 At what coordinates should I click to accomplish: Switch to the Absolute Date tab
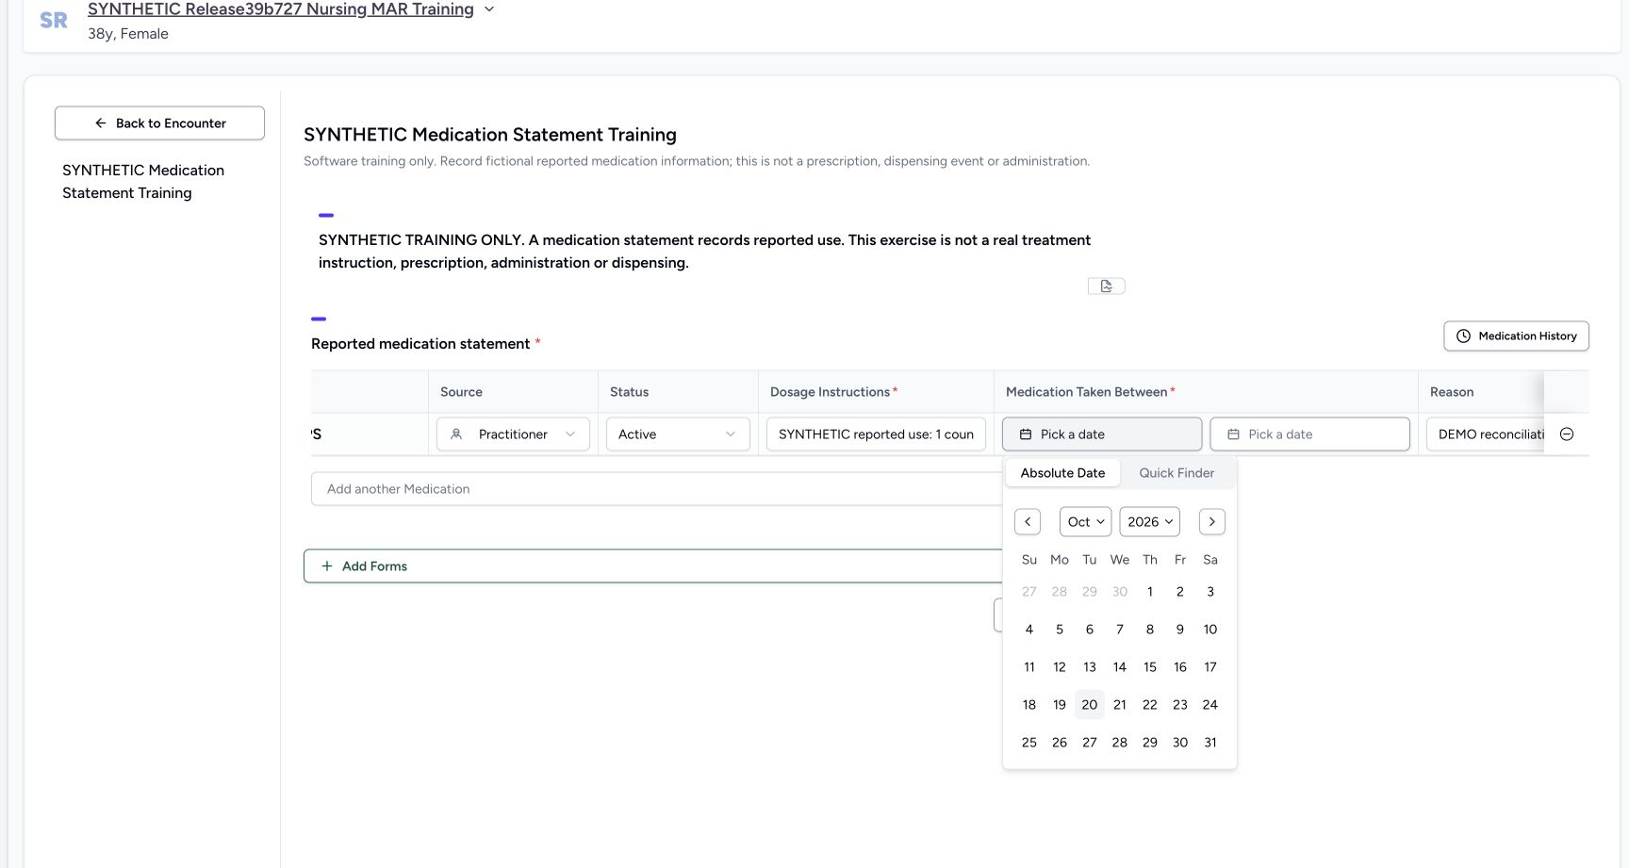pyautogui.click(x=1062, y=473)
